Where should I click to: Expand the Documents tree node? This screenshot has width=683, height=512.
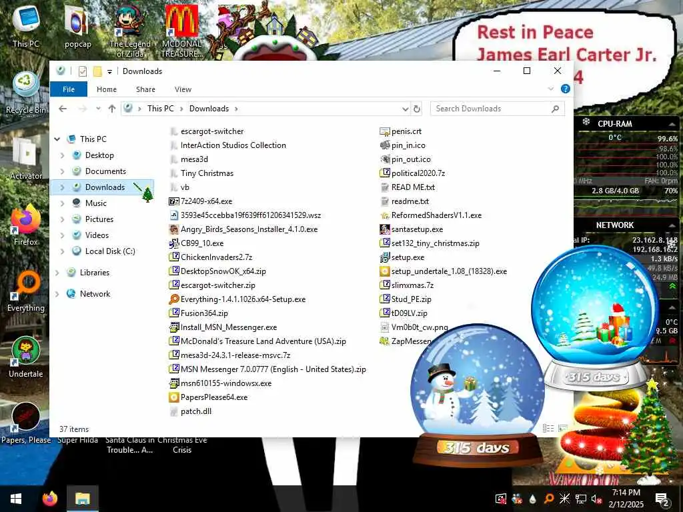62,171
